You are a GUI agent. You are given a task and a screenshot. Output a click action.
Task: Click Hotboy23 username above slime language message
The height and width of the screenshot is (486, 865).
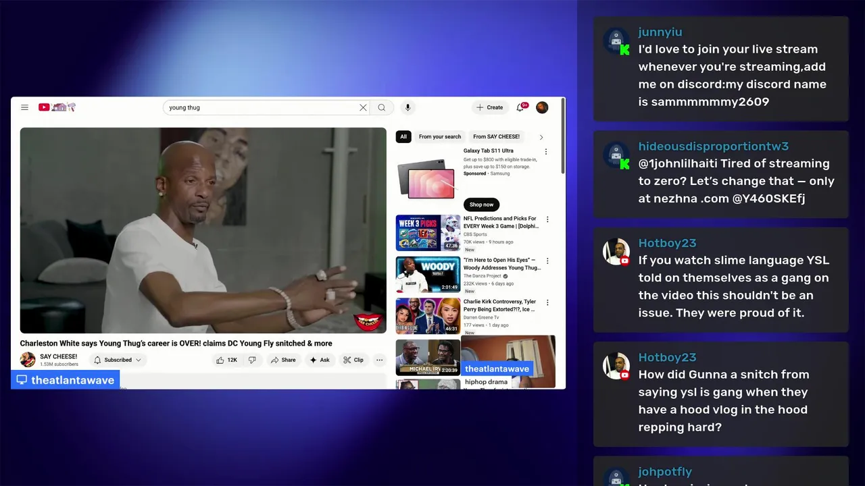(667, 243)
